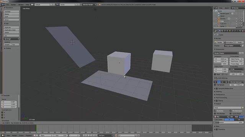Screen dimensions: 245x137
Task: Expand the Shading panel
Action: (218, 92)
